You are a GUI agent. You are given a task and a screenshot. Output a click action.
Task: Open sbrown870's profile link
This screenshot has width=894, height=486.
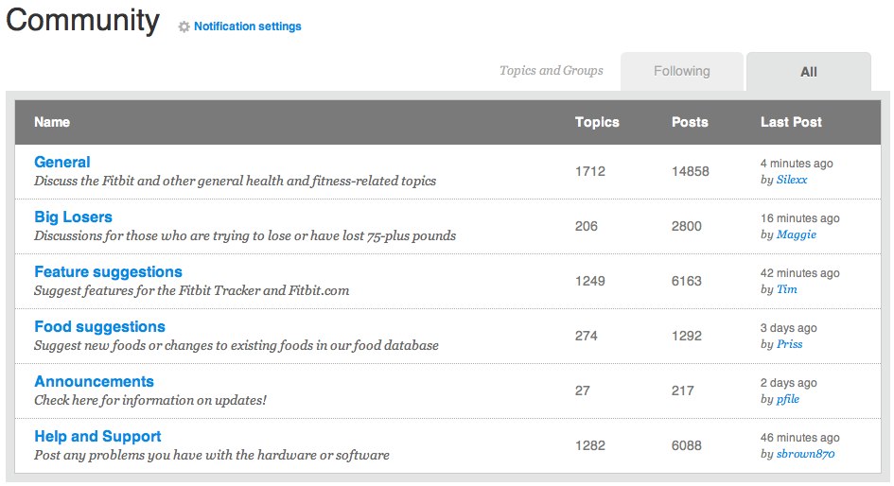(805, 454)
